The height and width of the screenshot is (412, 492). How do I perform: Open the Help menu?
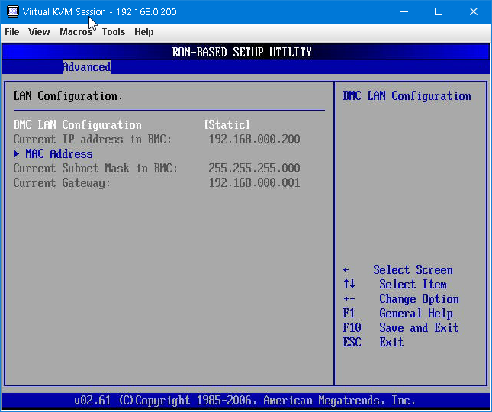click(x=144, y=32)
